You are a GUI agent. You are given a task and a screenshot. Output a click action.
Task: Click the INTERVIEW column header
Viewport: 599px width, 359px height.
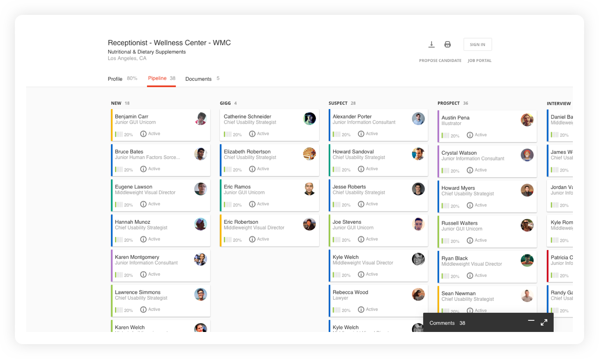pos(559,104)
